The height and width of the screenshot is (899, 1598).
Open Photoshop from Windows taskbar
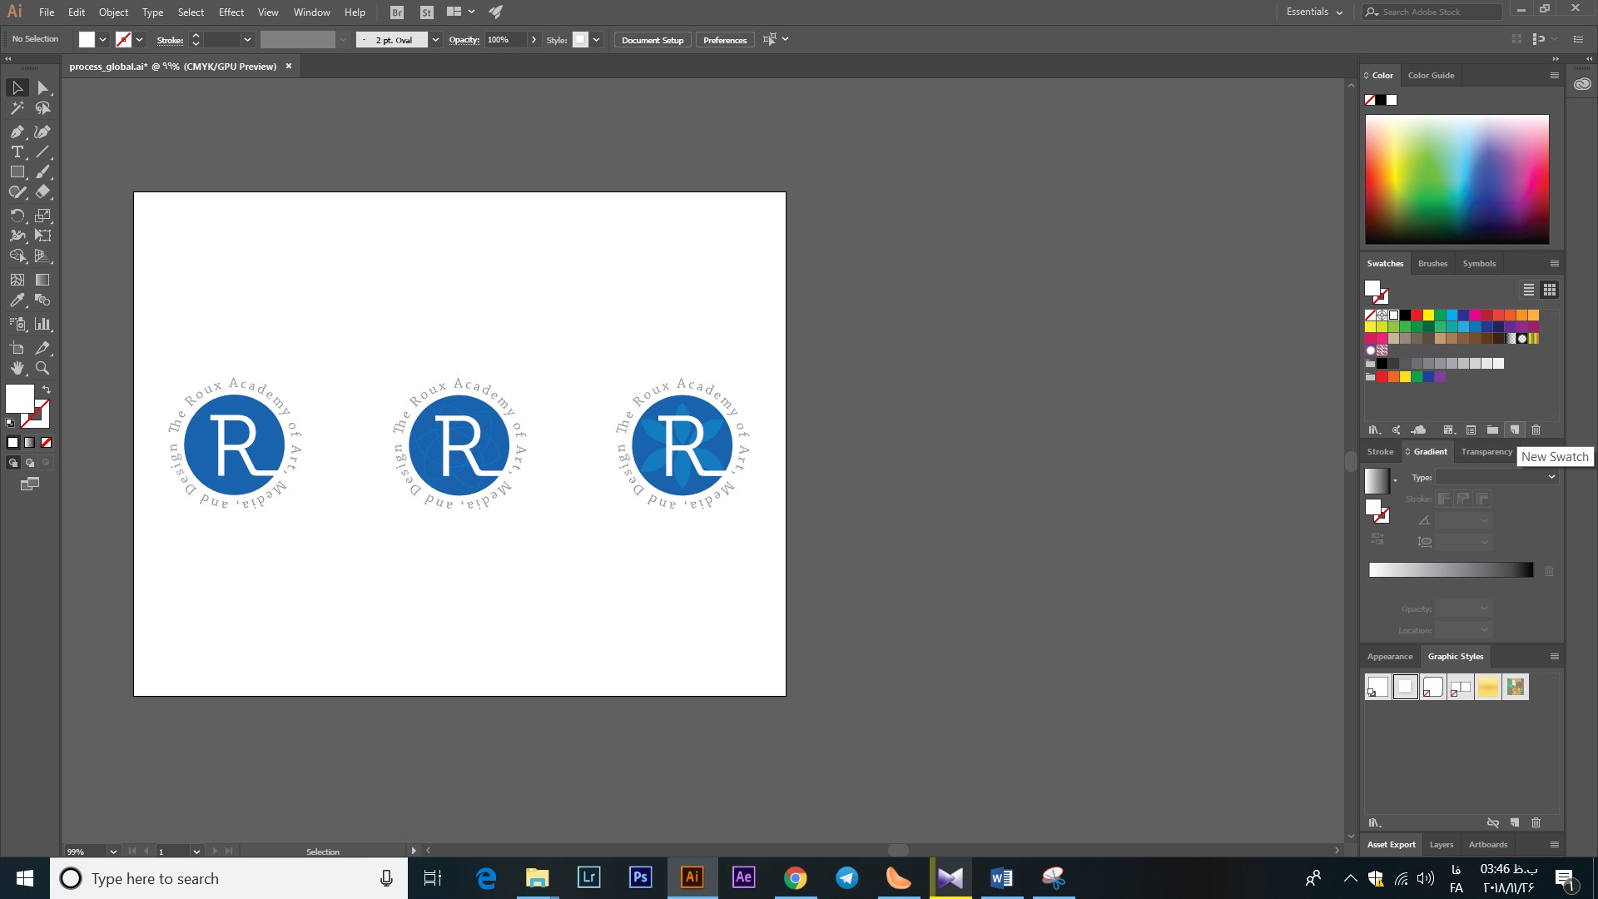[641, 877]
